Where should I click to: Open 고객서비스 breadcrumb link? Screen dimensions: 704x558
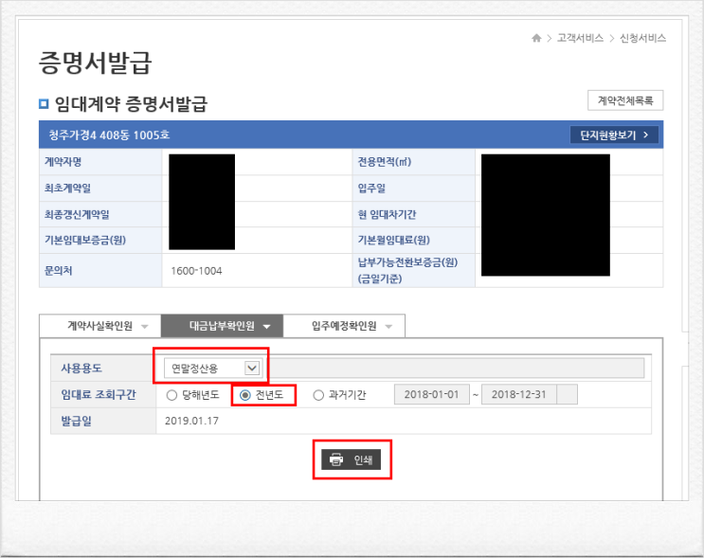[x=580, y=38]
